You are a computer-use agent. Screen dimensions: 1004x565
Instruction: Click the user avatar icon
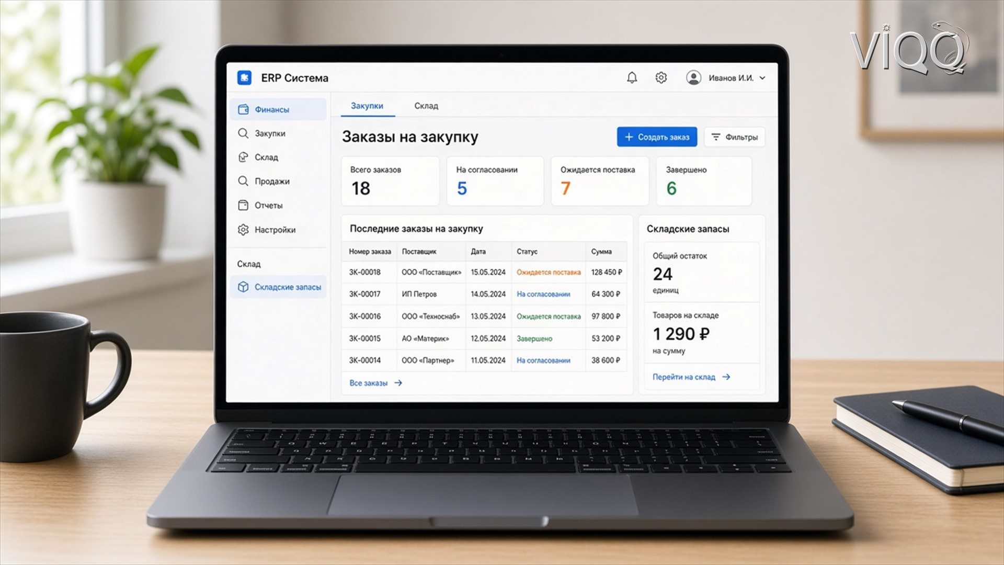[x=693, y=78]
